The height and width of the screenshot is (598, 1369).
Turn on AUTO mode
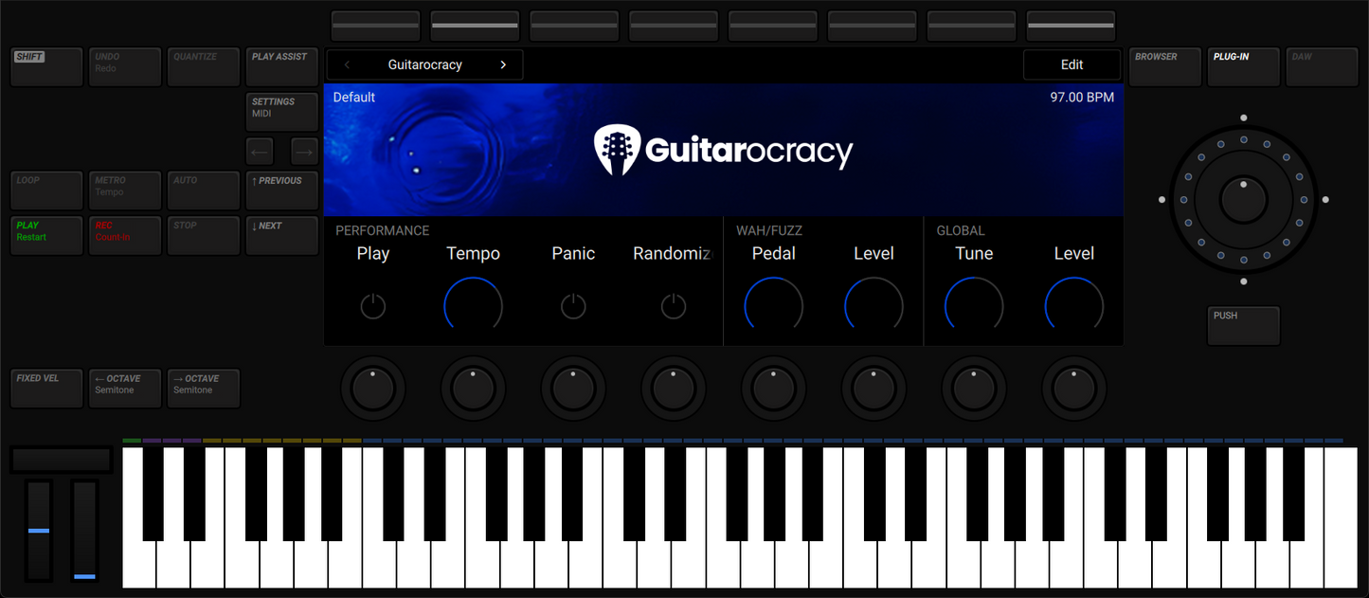[x=203, y=190]
